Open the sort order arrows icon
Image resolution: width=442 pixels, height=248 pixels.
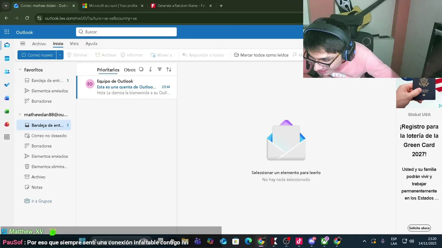click(169, 69)
